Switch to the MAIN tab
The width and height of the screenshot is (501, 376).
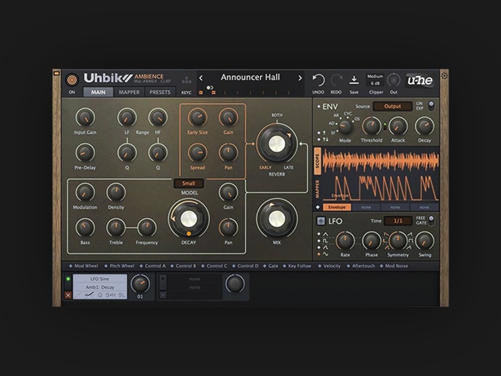tap(98, 92)
